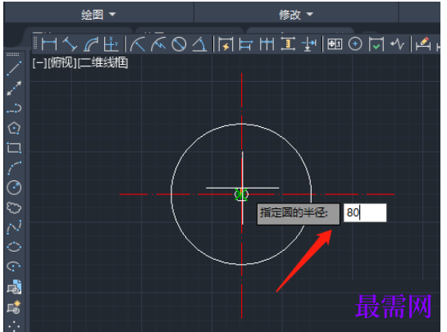Screen dimensions: 447x332
Task: Select the Point tool
Action: 14,326
